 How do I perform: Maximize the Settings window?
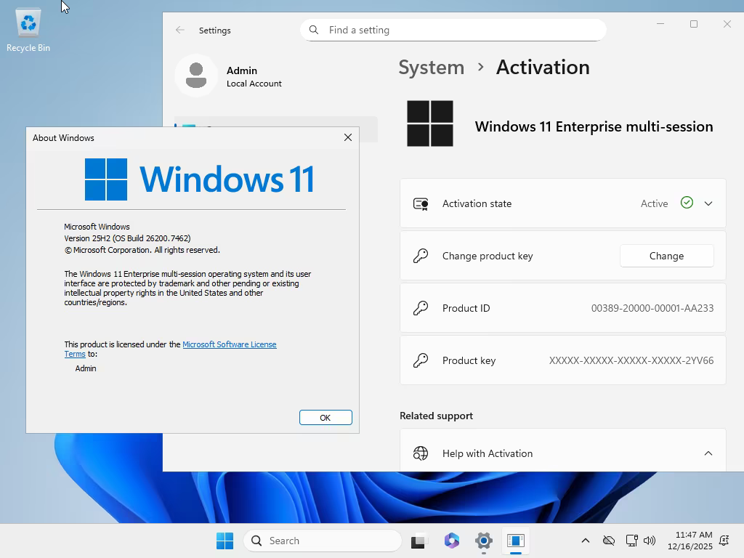point(694,24)
